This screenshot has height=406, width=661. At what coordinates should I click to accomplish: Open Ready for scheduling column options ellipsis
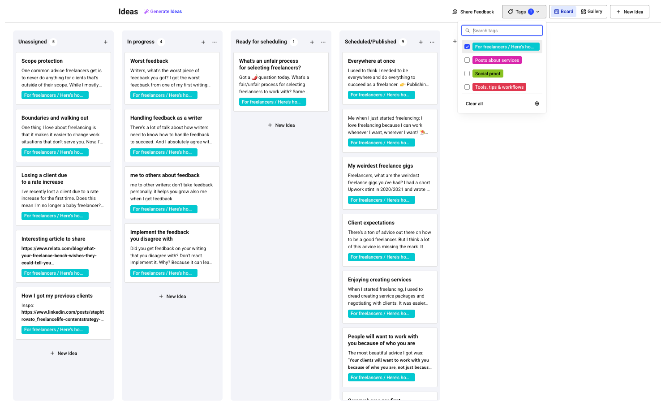pyautogui.click(x=323, y=42)
